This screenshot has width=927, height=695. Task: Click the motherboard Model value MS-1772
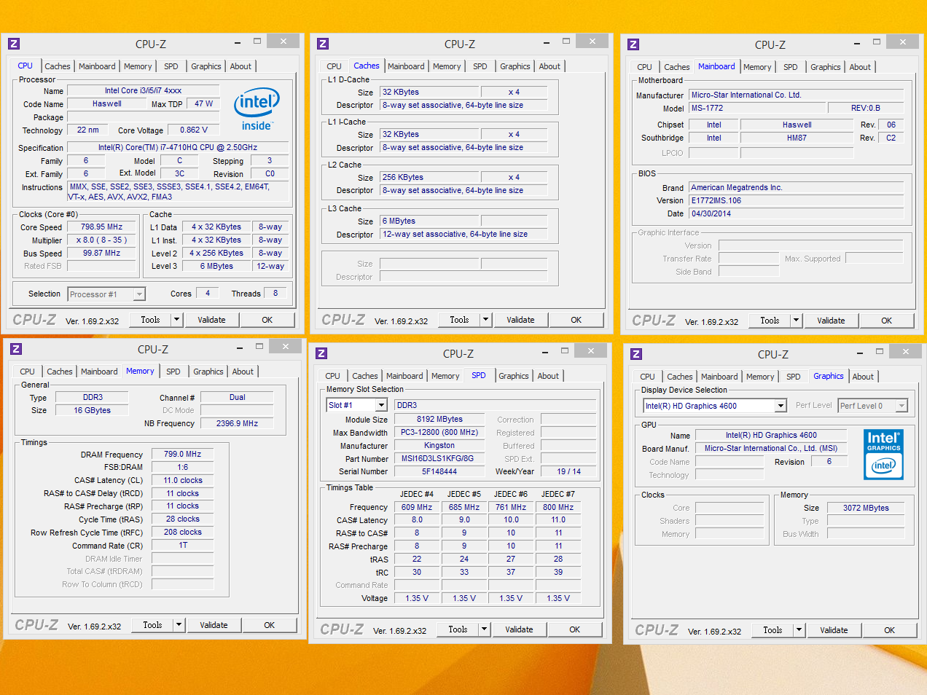click(758, 108)
